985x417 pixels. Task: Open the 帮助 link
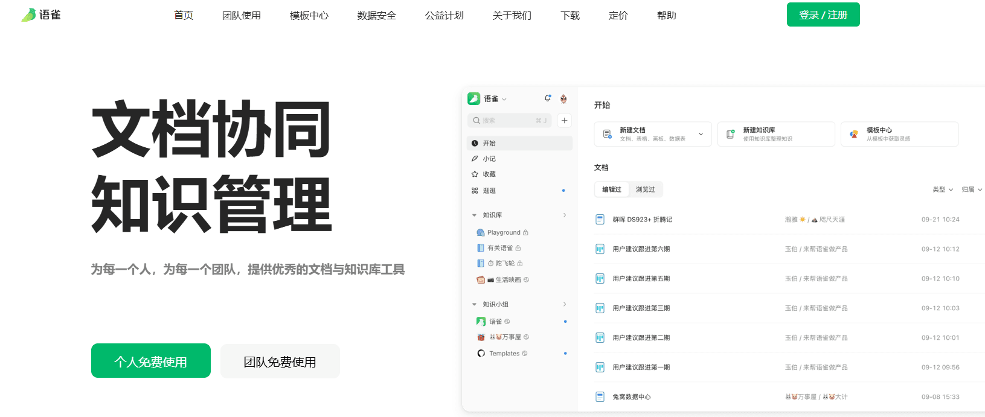tap(667, 15)
